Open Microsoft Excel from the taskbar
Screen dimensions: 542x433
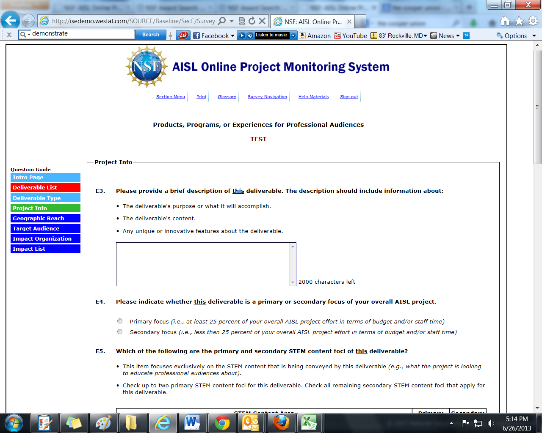tap(310, 423)
